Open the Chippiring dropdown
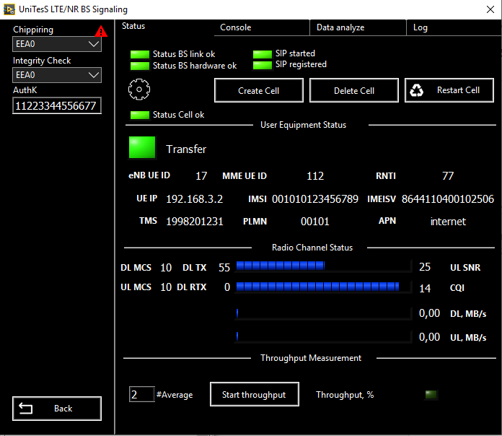 [57, 44]
